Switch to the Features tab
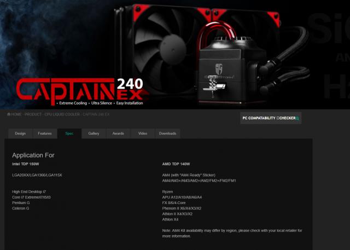Viewport: 350px width, 250px height. tap(45, 133)
